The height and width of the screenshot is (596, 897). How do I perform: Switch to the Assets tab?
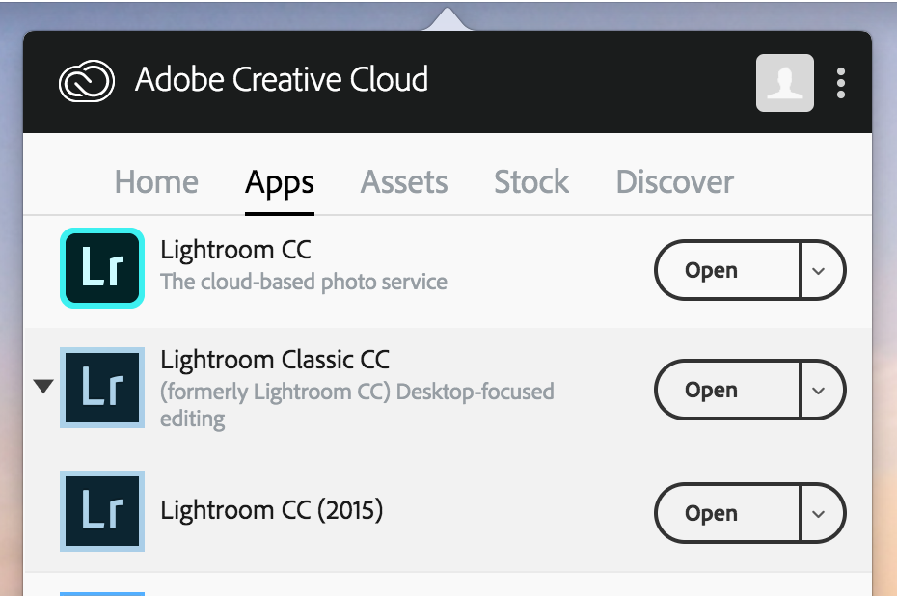tap(404, 182)
